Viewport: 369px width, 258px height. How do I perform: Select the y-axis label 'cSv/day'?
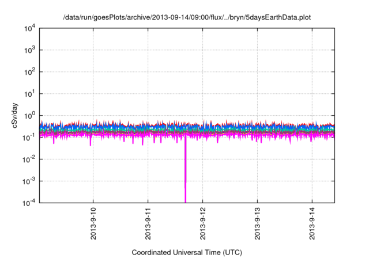[x=15, y=115]
